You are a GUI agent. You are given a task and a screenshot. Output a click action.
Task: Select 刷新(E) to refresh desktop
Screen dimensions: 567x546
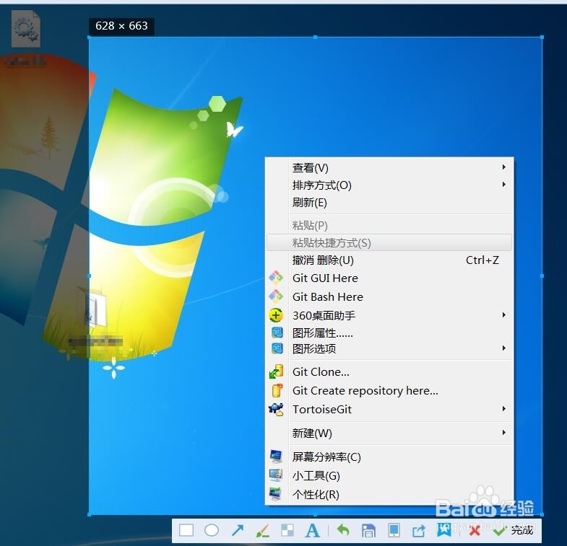click(x=389, y=202)
